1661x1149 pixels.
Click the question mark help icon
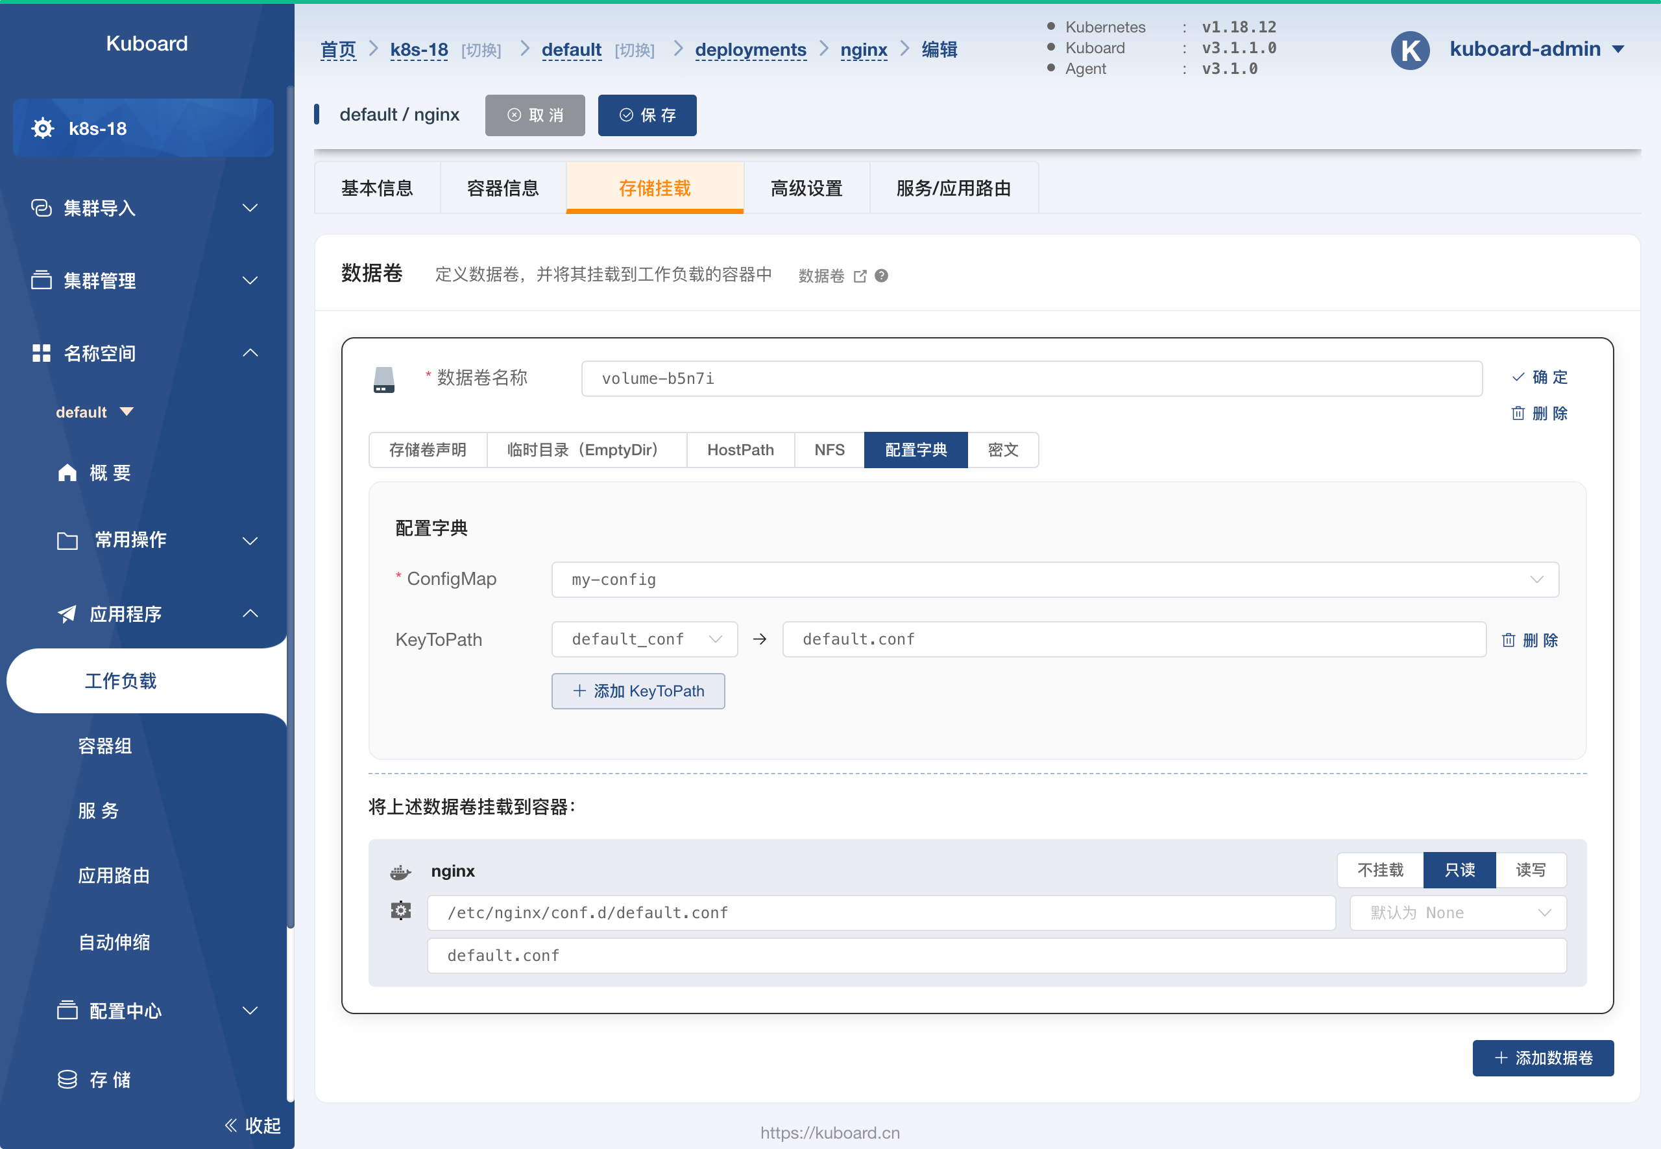[881, 276]
